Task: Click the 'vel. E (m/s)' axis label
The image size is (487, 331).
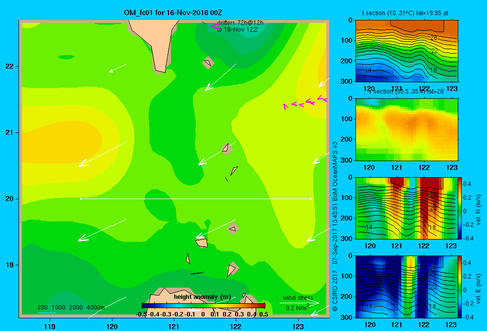Action: coord(479,289)
